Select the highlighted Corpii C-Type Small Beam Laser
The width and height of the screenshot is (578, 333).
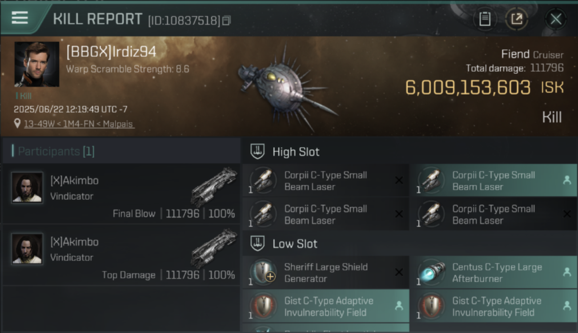click(x=494, y=181)
